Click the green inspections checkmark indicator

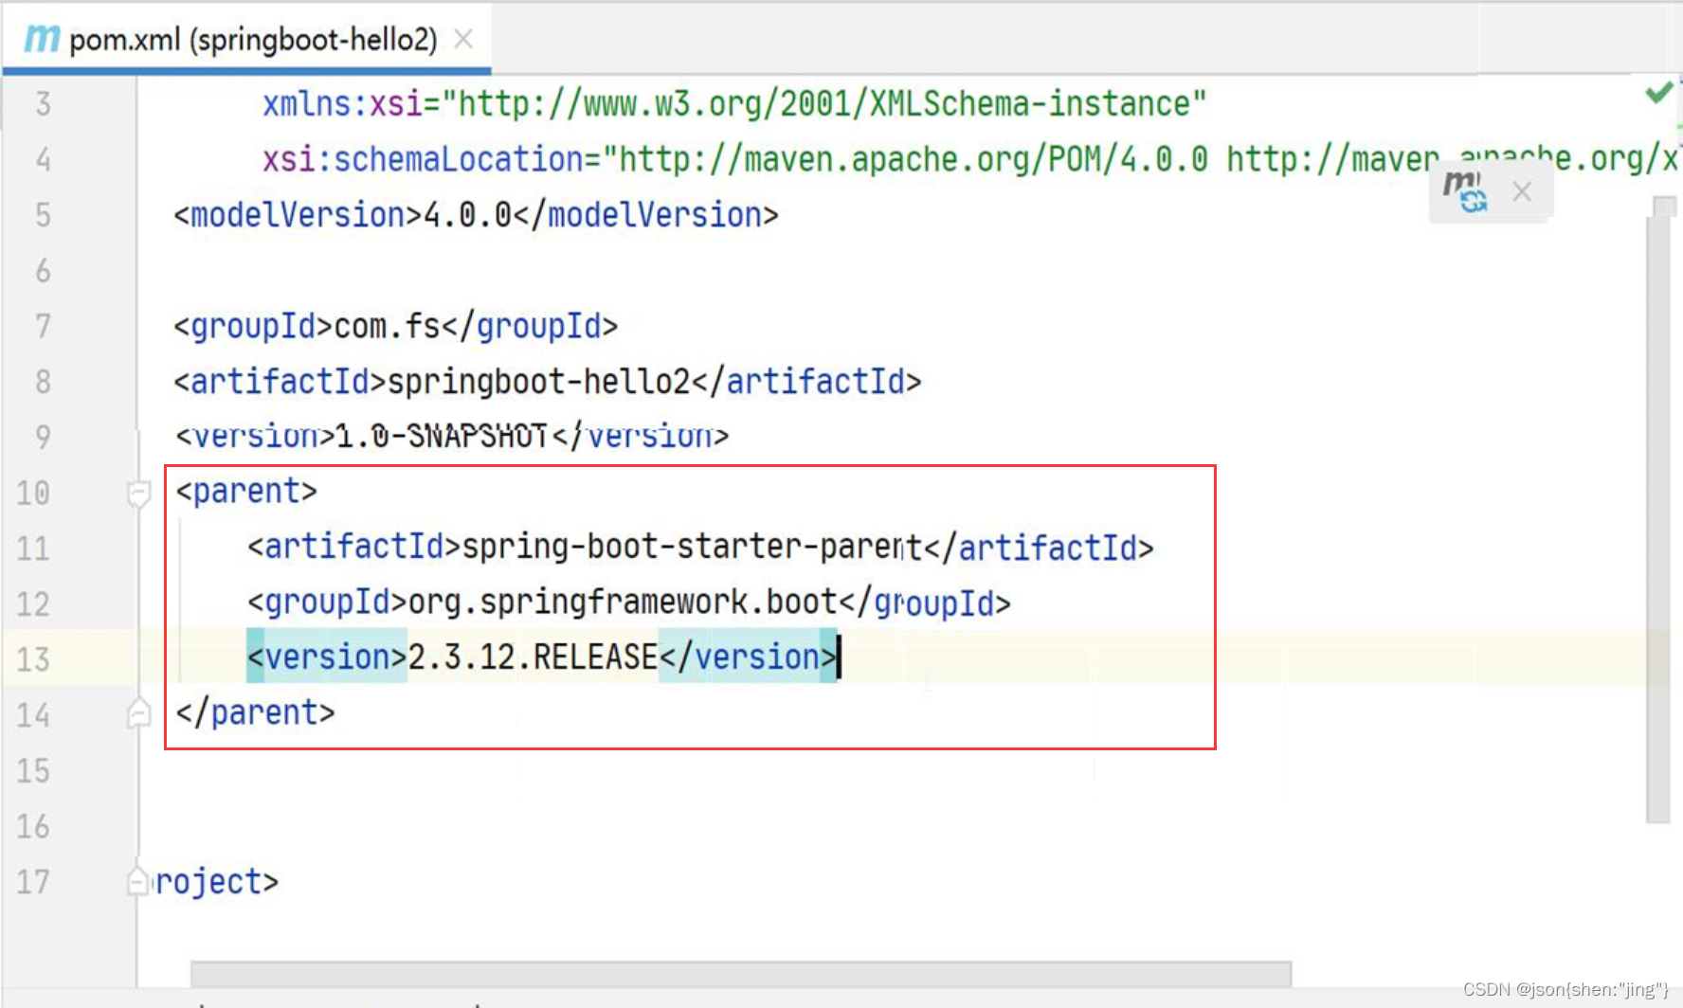coord(1657,93)
